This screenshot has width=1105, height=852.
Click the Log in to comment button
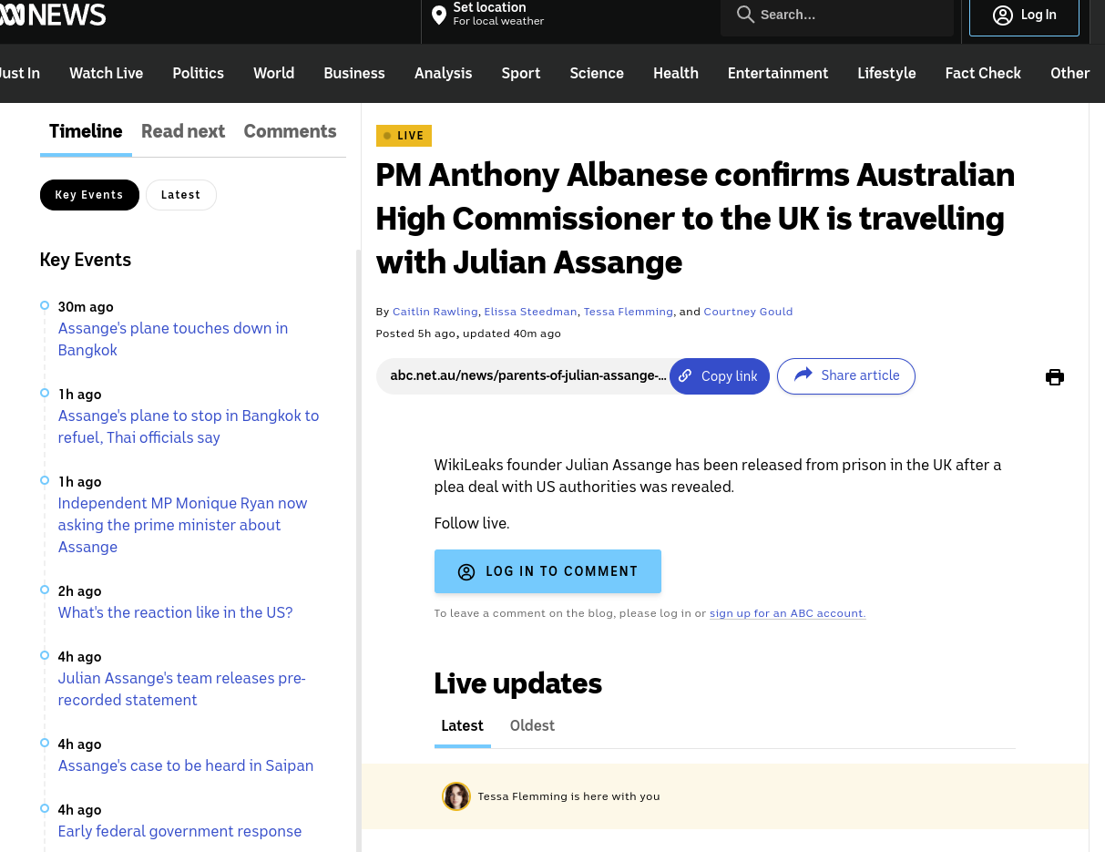tap(547, 571)
